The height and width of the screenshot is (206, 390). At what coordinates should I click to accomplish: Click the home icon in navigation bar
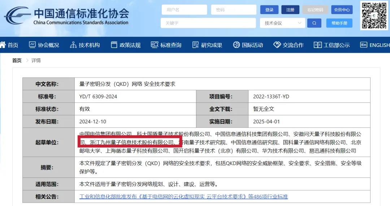[x=3, y=45]
